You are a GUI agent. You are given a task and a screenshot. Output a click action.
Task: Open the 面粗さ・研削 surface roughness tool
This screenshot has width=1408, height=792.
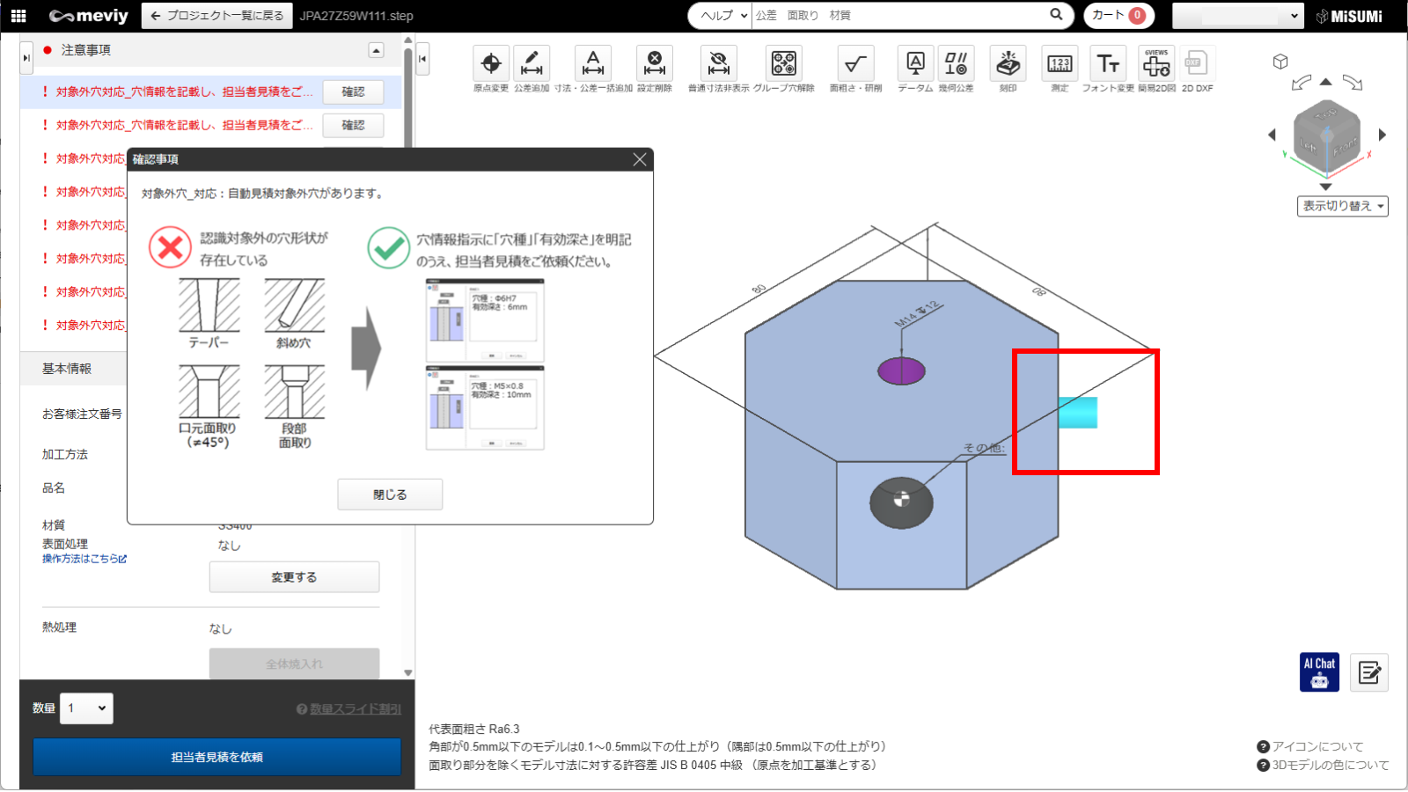(854, 64)
